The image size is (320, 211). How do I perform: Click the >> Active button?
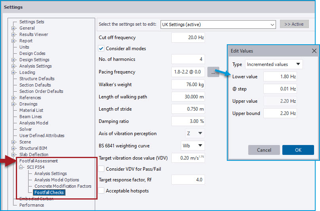[294, 24]
